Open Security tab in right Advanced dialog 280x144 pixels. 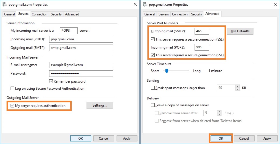coord(197,14)
